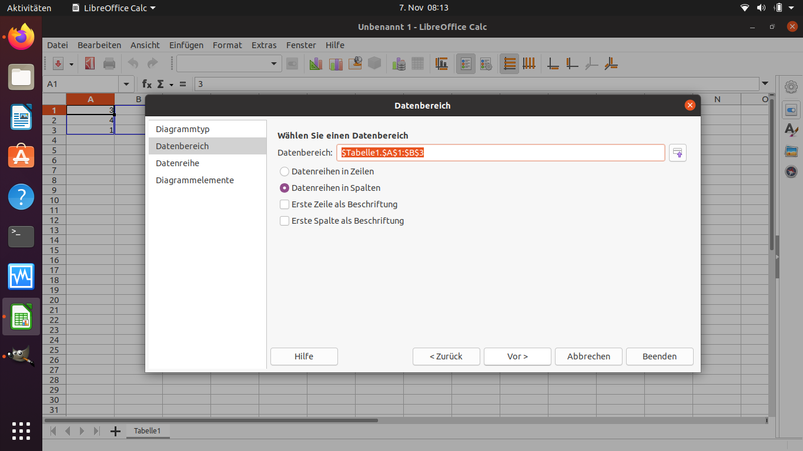Open the Bearbeiten menu

[x=99, y=45]
